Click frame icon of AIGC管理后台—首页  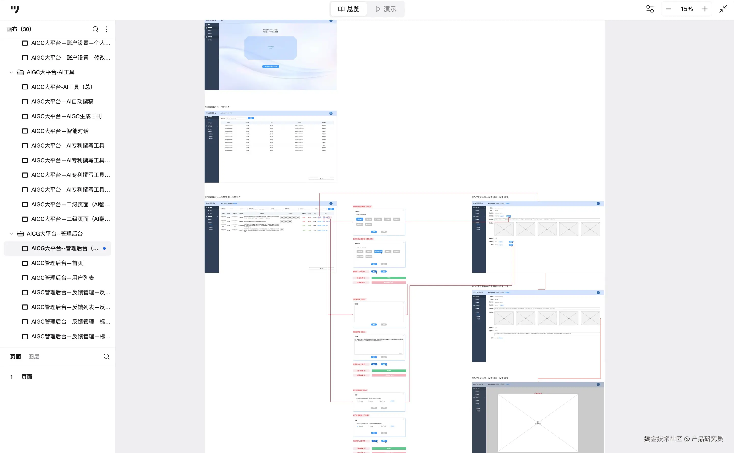coord(25,263)
